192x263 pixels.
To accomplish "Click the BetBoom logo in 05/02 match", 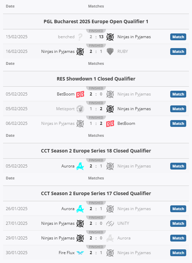I will point(80,94).
